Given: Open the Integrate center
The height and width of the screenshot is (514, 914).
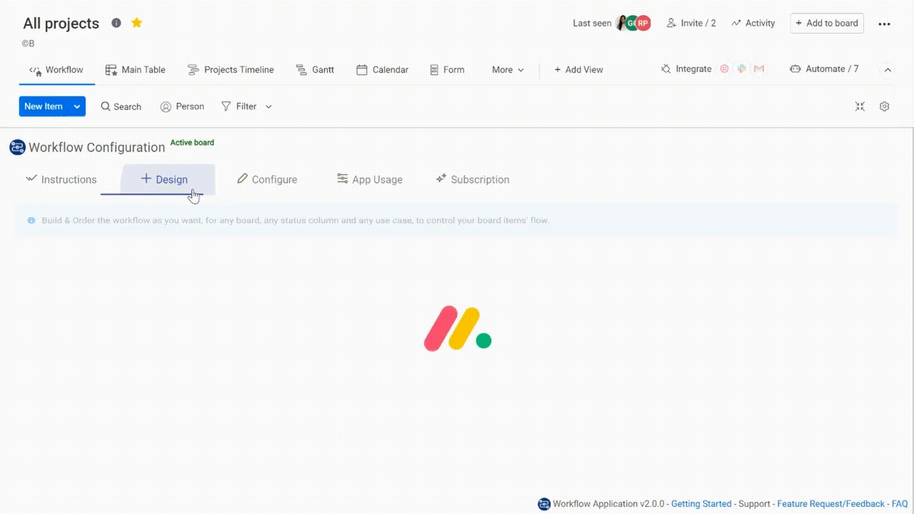Looking at the screenshot, I should pyautogui.click(x=686, y=69).
